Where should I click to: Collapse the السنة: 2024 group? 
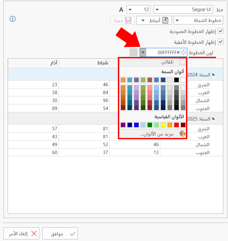point(214,75)
